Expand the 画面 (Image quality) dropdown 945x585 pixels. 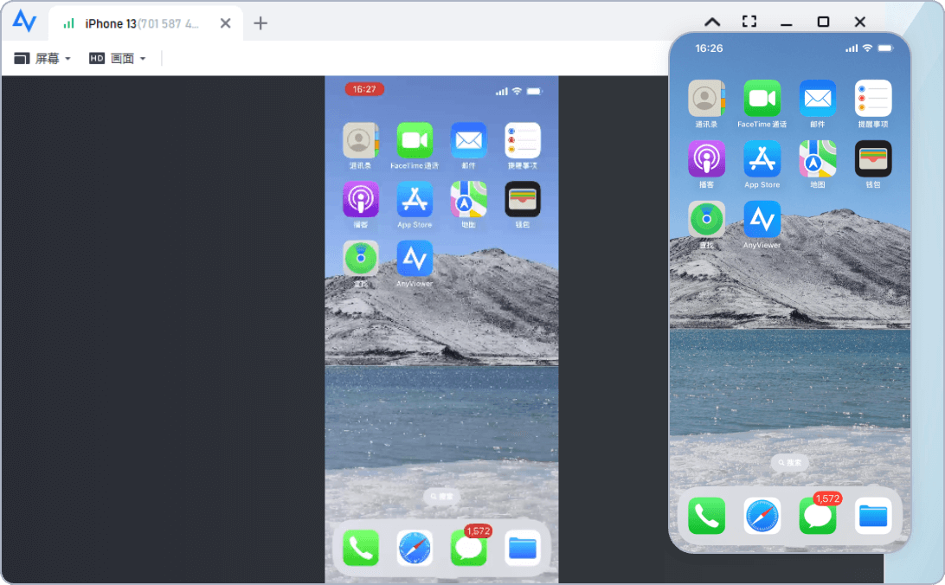coord(118,59)
